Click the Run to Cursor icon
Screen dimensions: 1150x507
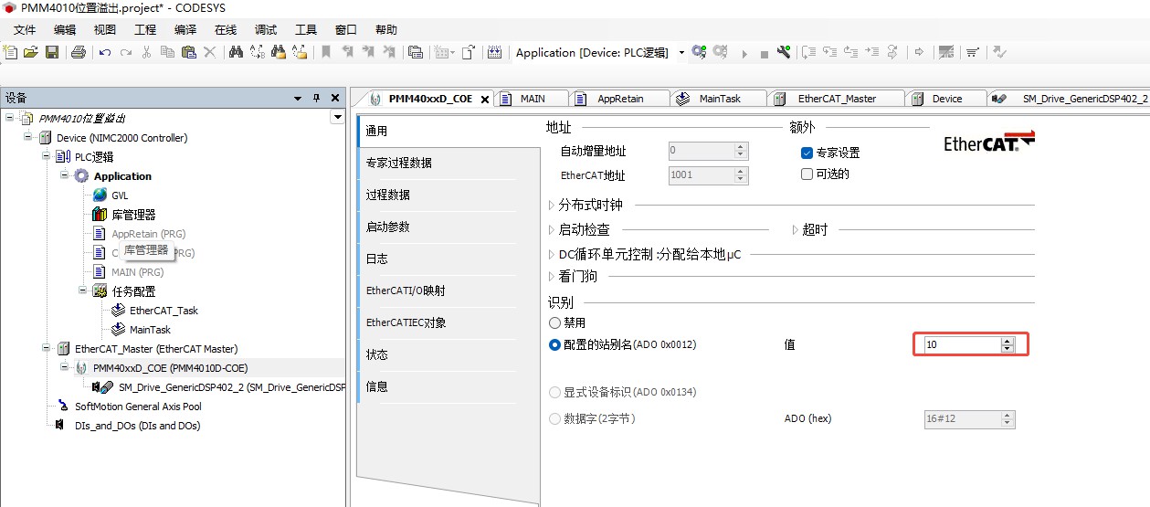coord(872,52)
